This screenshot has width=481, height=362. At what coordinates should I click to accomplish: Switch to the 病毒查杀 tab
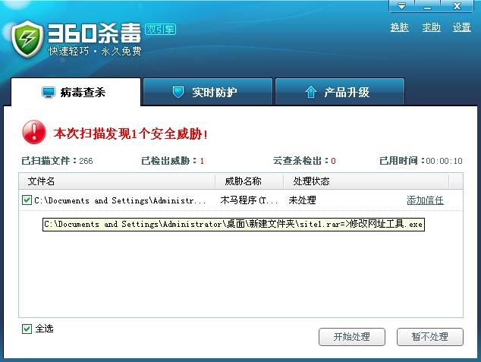coord(76,92)
